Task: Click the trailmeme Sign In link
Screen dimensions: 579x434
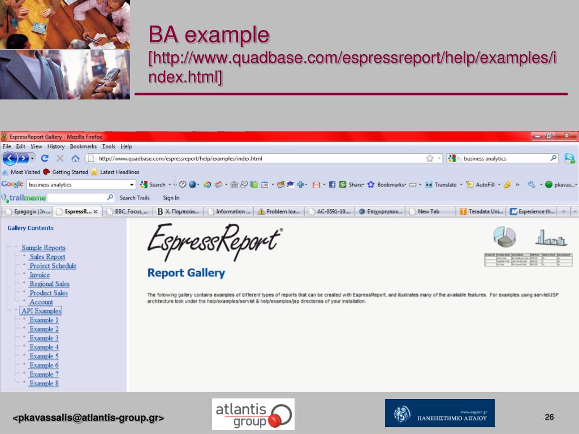Action: (x=171, y=198)
